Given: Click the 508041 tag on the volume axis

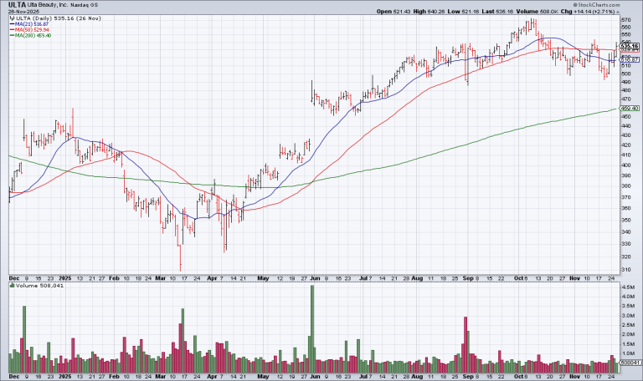Looking at the screenshot, I should (x=630, y=363).
